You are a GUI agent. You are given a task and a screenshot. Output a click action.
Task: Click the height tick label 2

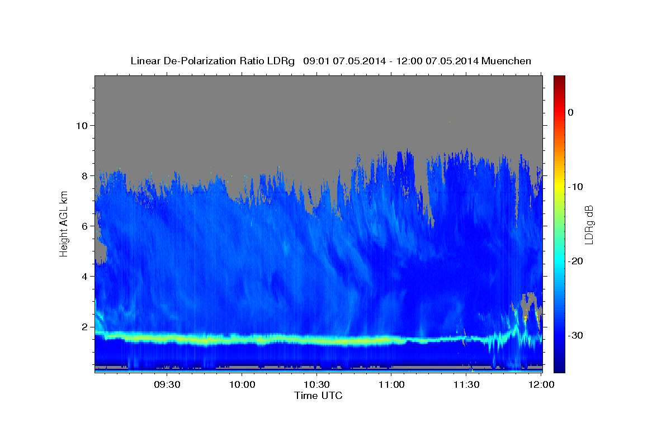pyautogui.click(x=84, y=327)
